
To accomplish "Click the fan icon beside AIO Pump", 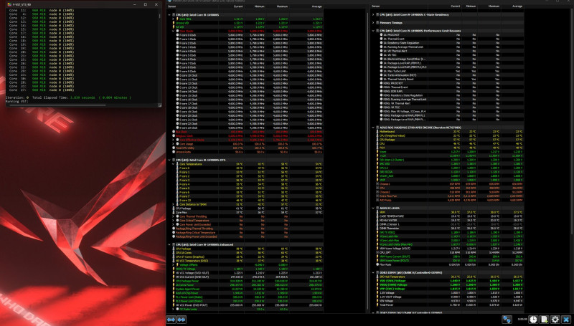I will [x=378, y=200].
